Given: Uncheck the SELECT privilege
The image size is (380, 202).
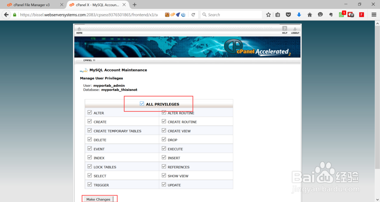Looking at the screenshot, I should [x=90, y=175].
